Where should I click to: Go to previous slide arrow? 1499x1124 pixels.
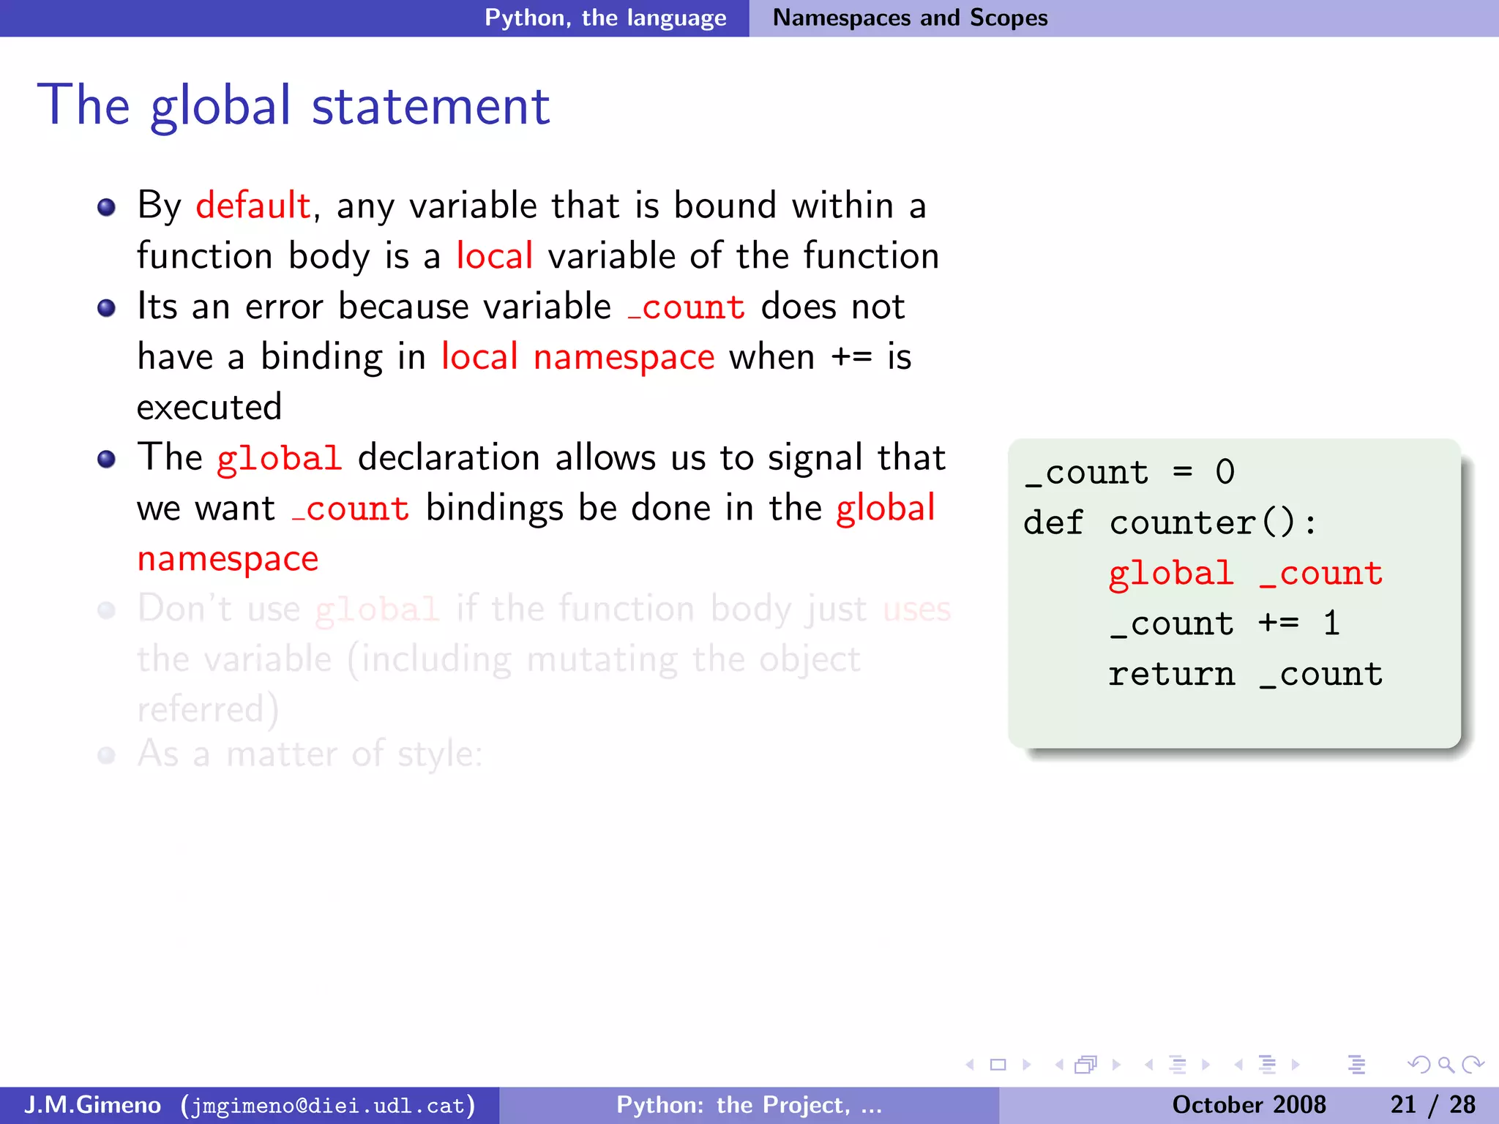(971, 1065)
